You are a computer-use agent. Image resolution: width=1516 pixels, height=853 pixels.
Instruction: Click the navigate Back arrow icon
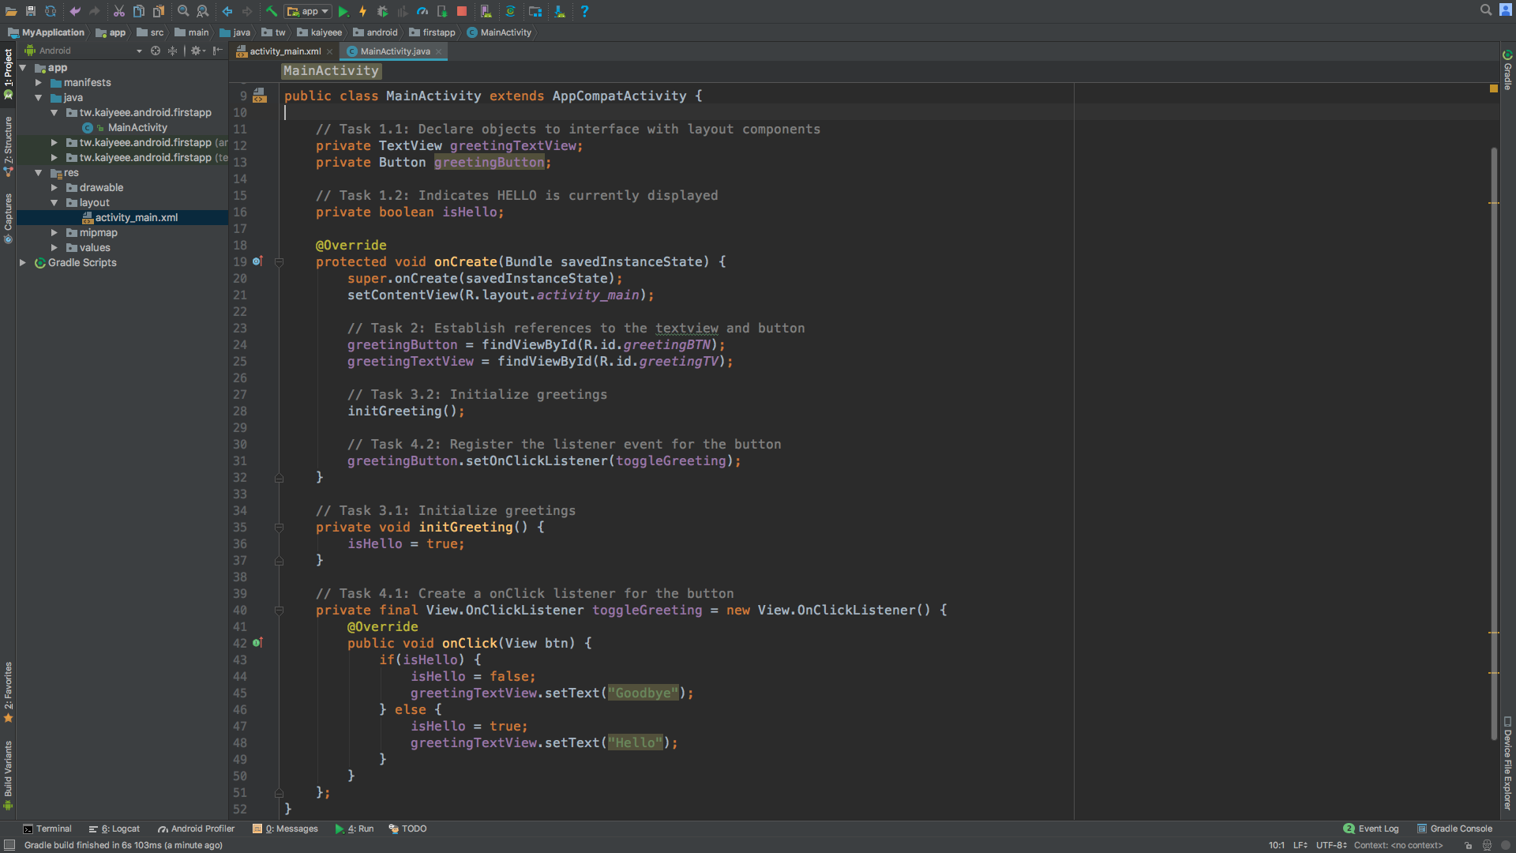click(227, 11)
